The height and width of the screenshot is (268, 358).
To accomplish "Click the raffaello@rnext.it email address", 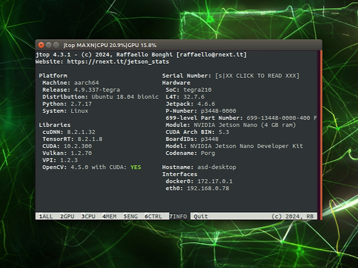I will coord(211,55).
